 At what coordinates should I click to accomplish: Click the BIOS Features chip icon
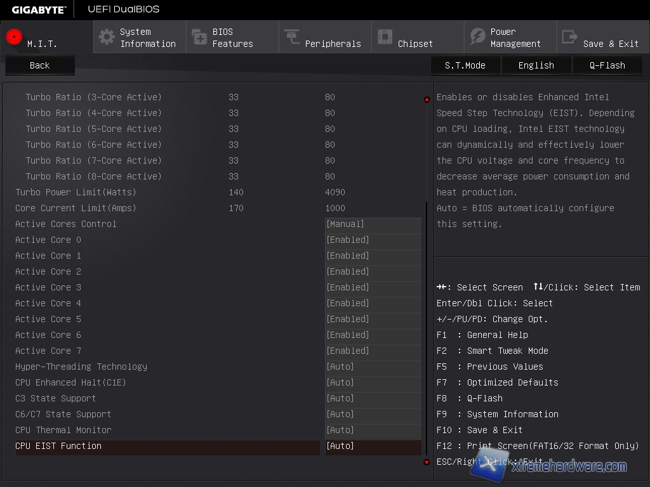coord(199,37)
